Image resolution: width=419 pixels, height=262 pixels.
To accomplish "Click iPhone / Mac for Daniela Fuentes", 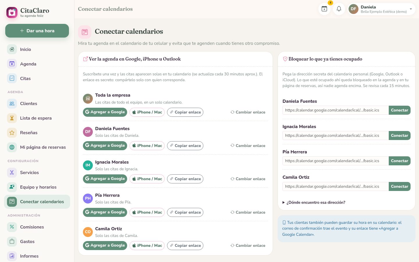I will pyautogui.click(x=147, y=146).
